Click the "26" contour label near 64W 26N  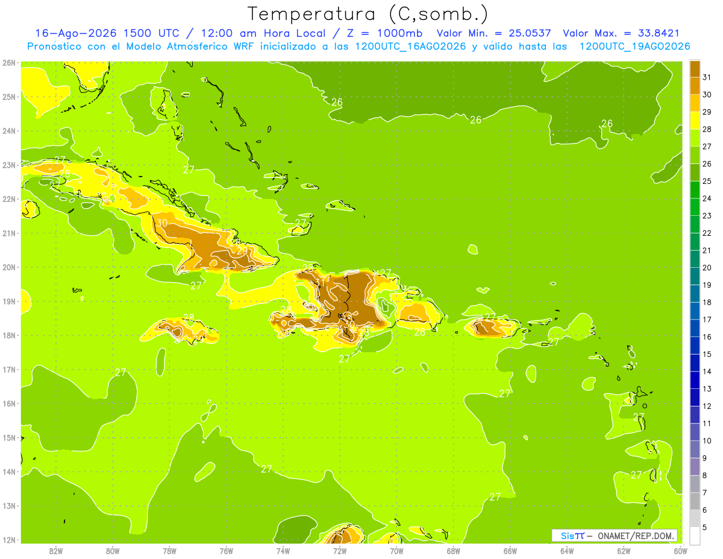(607, 124)
